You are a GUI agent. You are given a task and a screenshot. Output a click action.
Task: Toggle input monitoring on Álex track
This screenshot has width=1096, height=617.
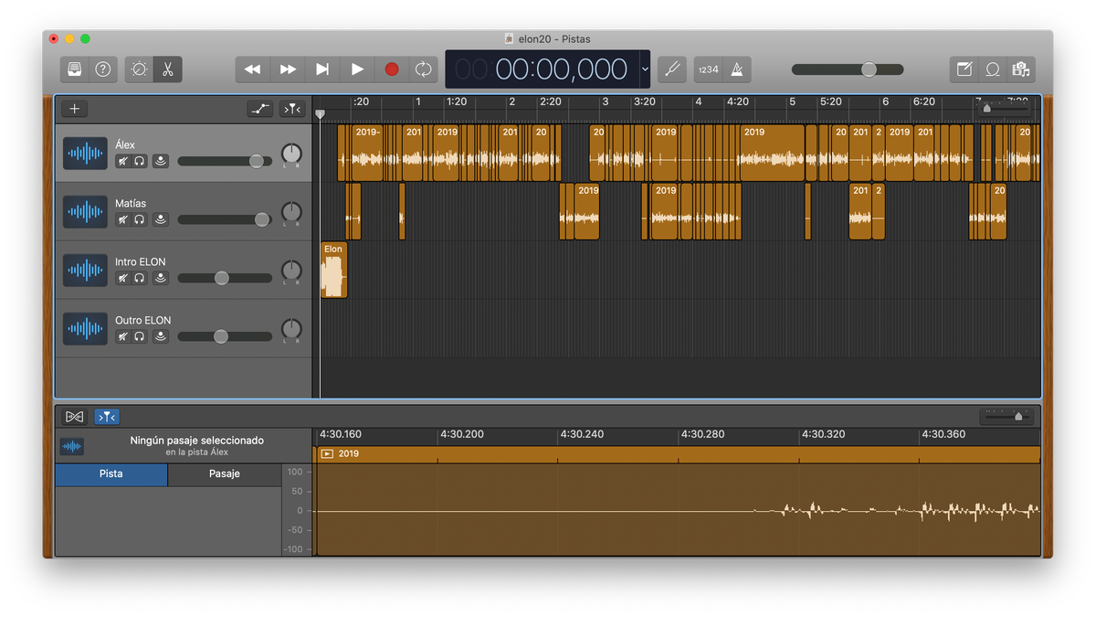[x=161, y=161]
